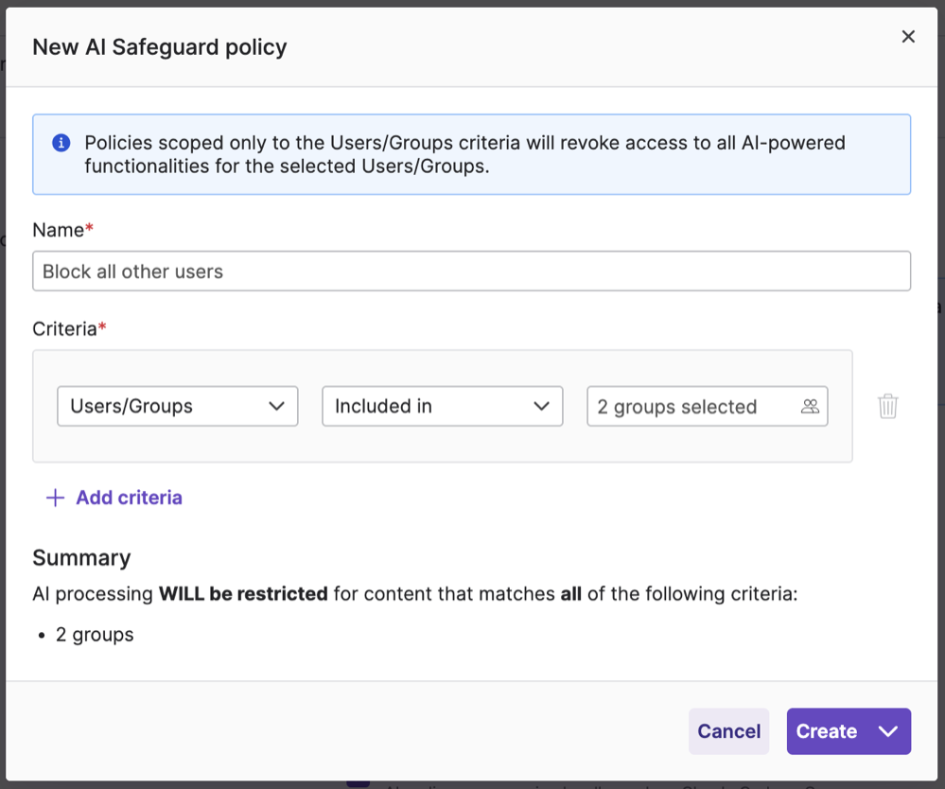Open the 2 groups selected picker
Screen dimensions: 945x789
coord(691,406)
